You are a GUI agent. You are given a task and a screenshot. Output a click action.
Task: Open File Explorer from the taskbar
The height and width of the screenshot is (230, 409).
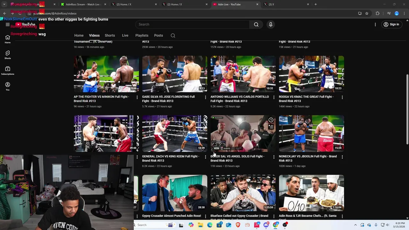coord(200,225)
